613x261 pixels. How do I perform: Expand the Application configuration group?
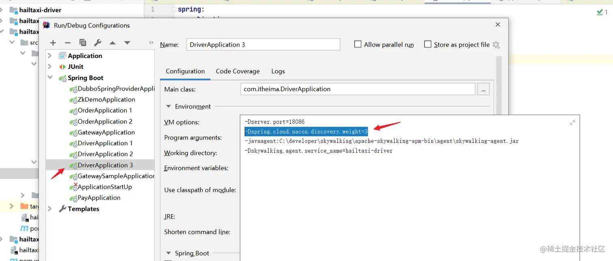click(50, 56)
